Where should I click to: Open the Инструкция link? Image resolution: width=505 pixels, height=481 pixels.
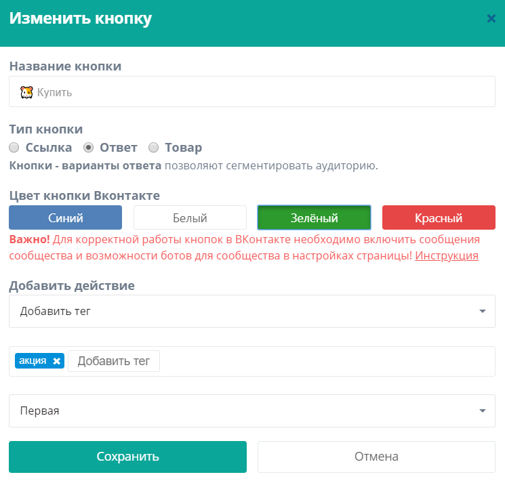click(447, 255)
